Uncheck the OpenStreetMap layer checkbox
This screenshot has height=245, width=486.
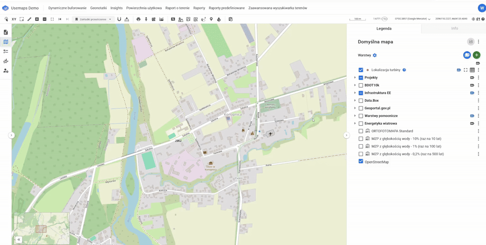(361, 161)
